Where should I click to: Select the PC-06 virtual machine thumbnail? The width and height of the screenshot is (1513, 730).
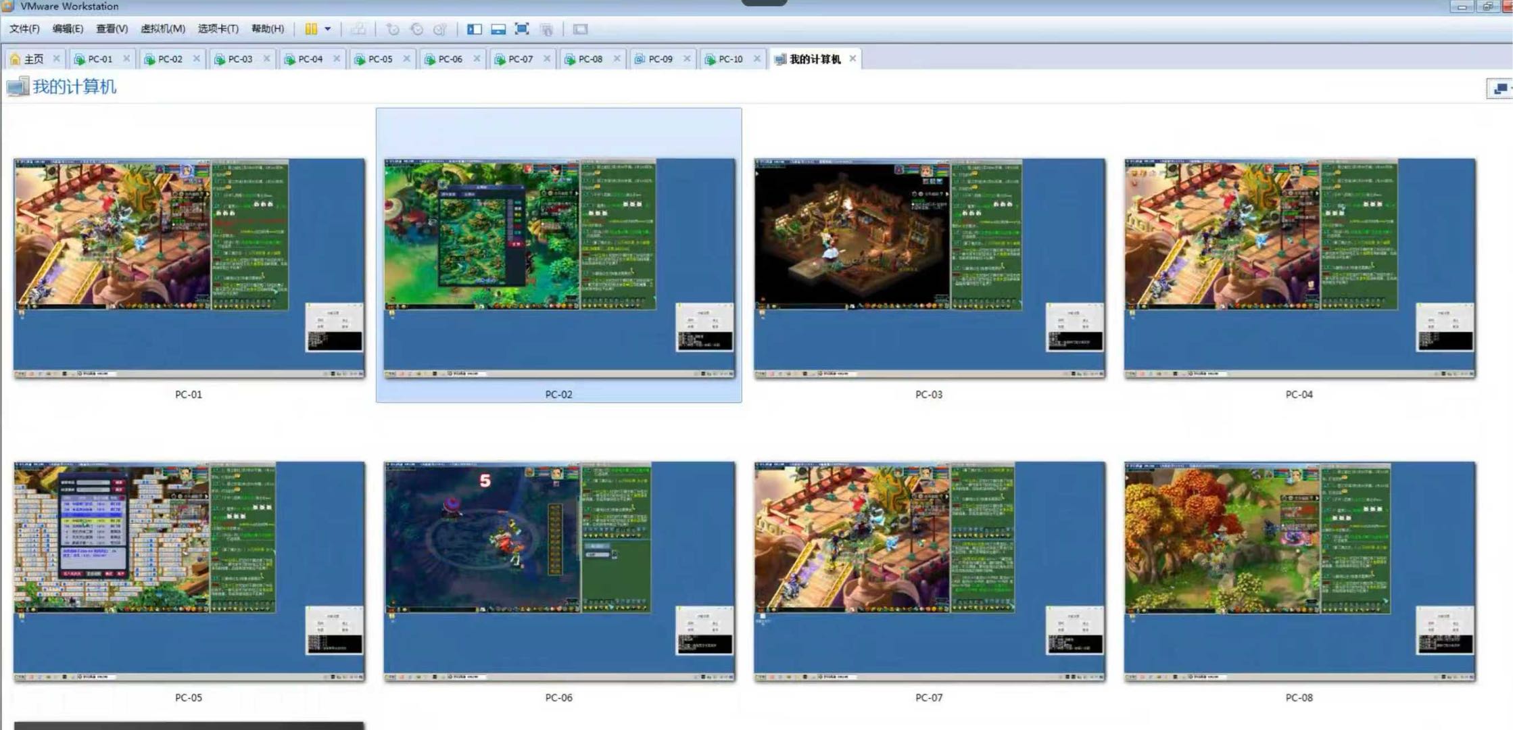(x=559, y=571)
